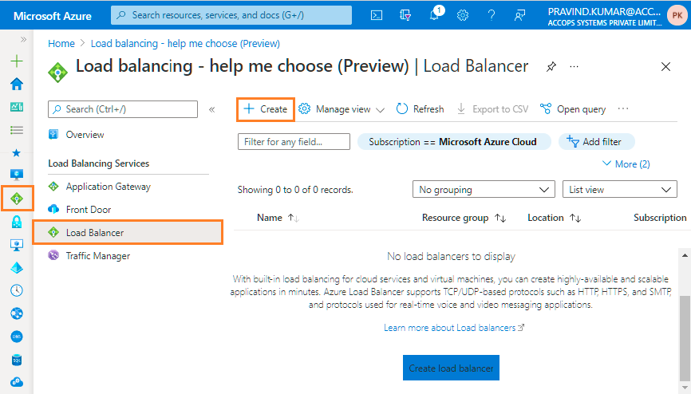Viewport: 691px width, 394px height.
Task: Click the Add filter button
Action: coord(597,142)
